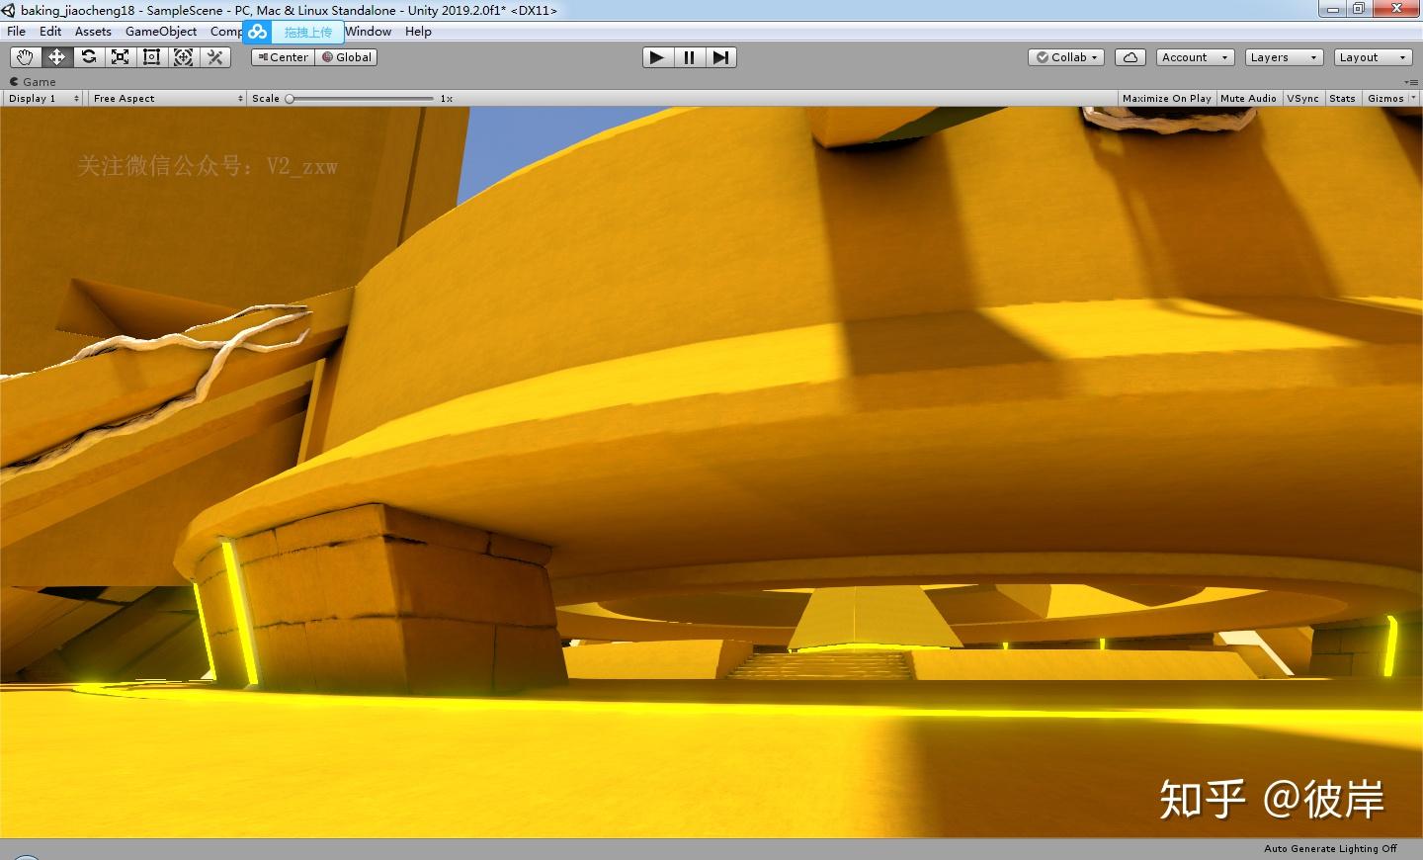1423x860 pixels.
Task: Select the combined Transform tool
Action: [183, 57]
